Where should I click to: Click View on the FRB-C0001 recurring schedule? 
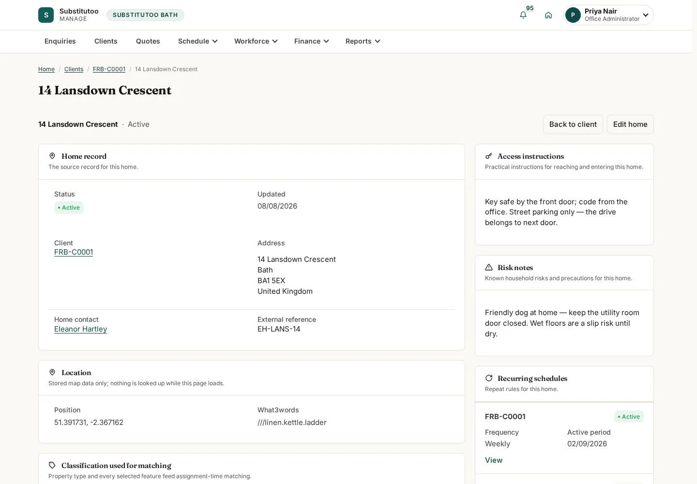[x=494, y=460]
